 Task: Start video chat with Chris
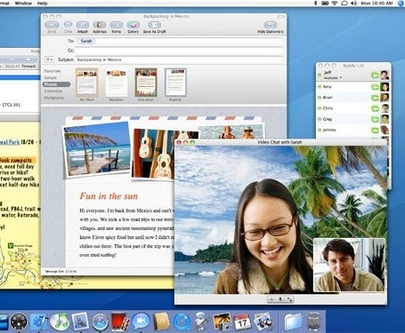376,108
